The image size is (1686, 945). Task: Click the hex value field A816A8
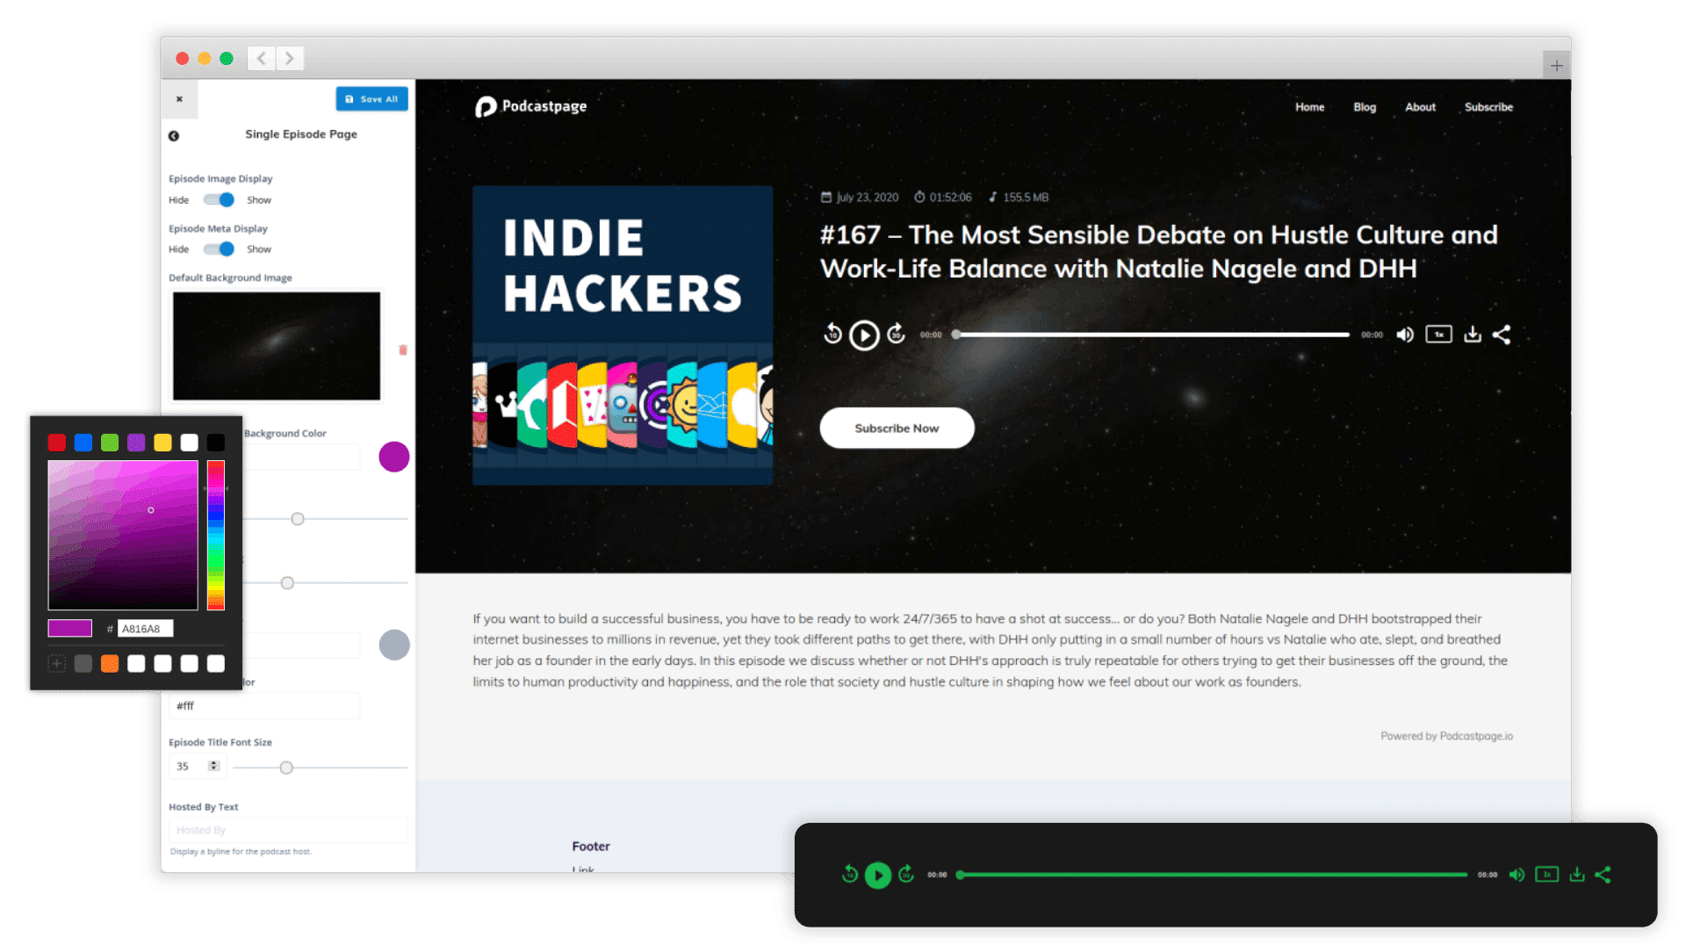coord(146,629)
